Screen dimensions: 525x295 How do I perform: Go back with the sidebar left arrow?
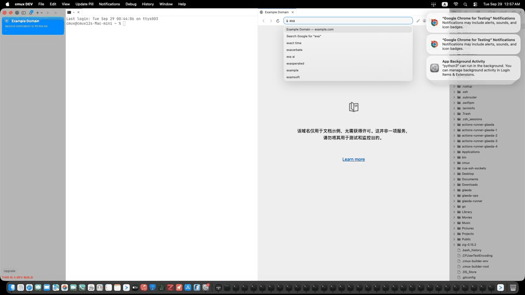pos(48,13)
